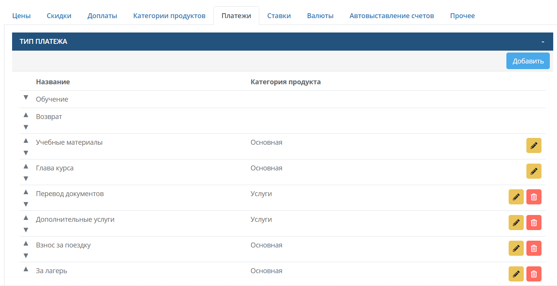Image resolution: width=557 pixels, height=286 pixels.
Task: Move Глава курса row down
Action: pyautogui.click(x=26, y=178)
